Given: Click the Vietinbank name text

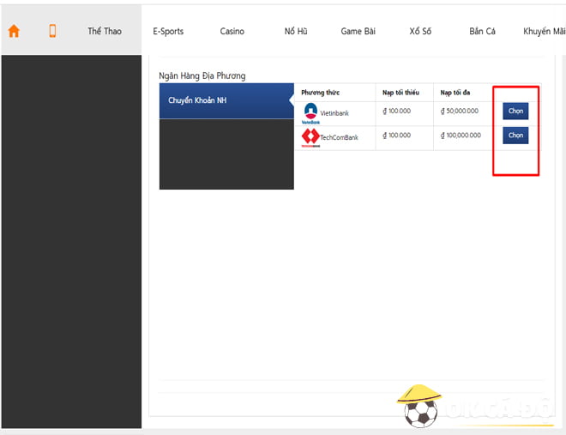Looking at the screenshot, I should pos(334,113).
